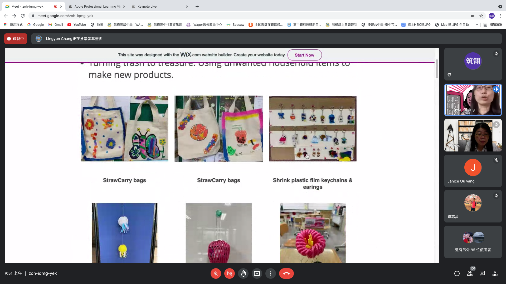This screenshot has height=284, width=506.
Task: Open the tab search dropdown arrow
Action: click(500, 7)
